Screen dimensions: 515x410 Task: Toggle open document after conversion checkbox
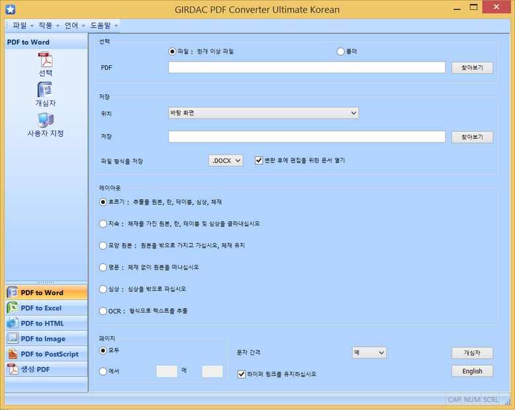pyautogui.click(x=259, y=160)
